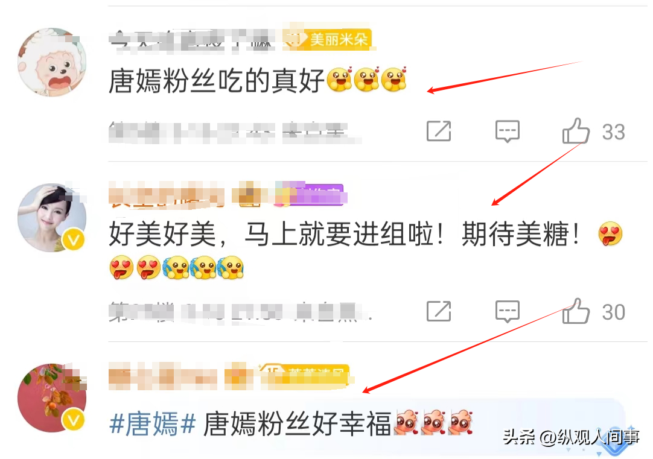
Task: Tap the verified V badge on portrait avatar
Action: click(73, 239)
